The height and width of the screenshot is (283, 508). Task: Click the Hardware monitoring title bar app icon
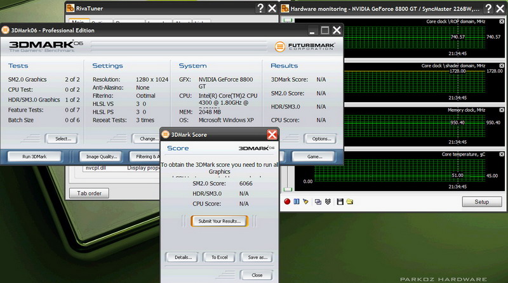click(284, 8)
